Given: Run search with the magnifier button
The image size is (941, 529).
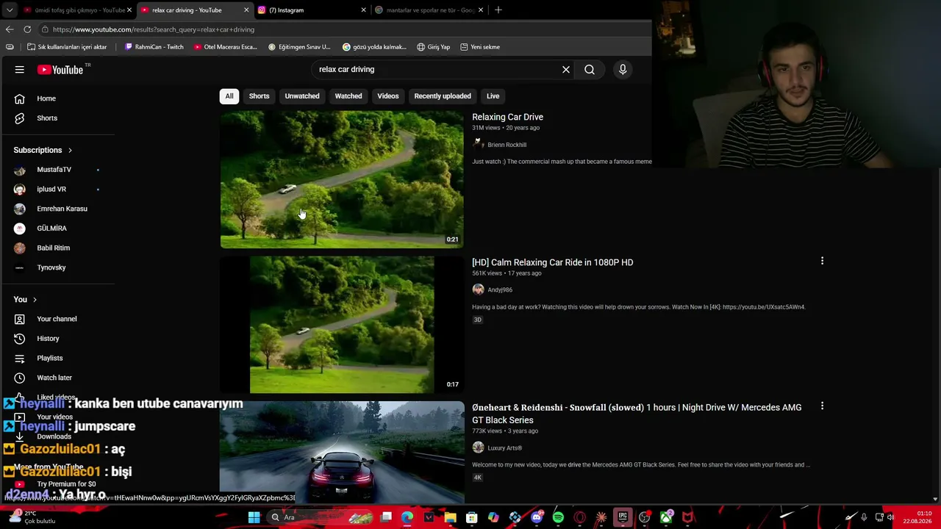Looking at the screenshot, I should [x=590, y=70].
